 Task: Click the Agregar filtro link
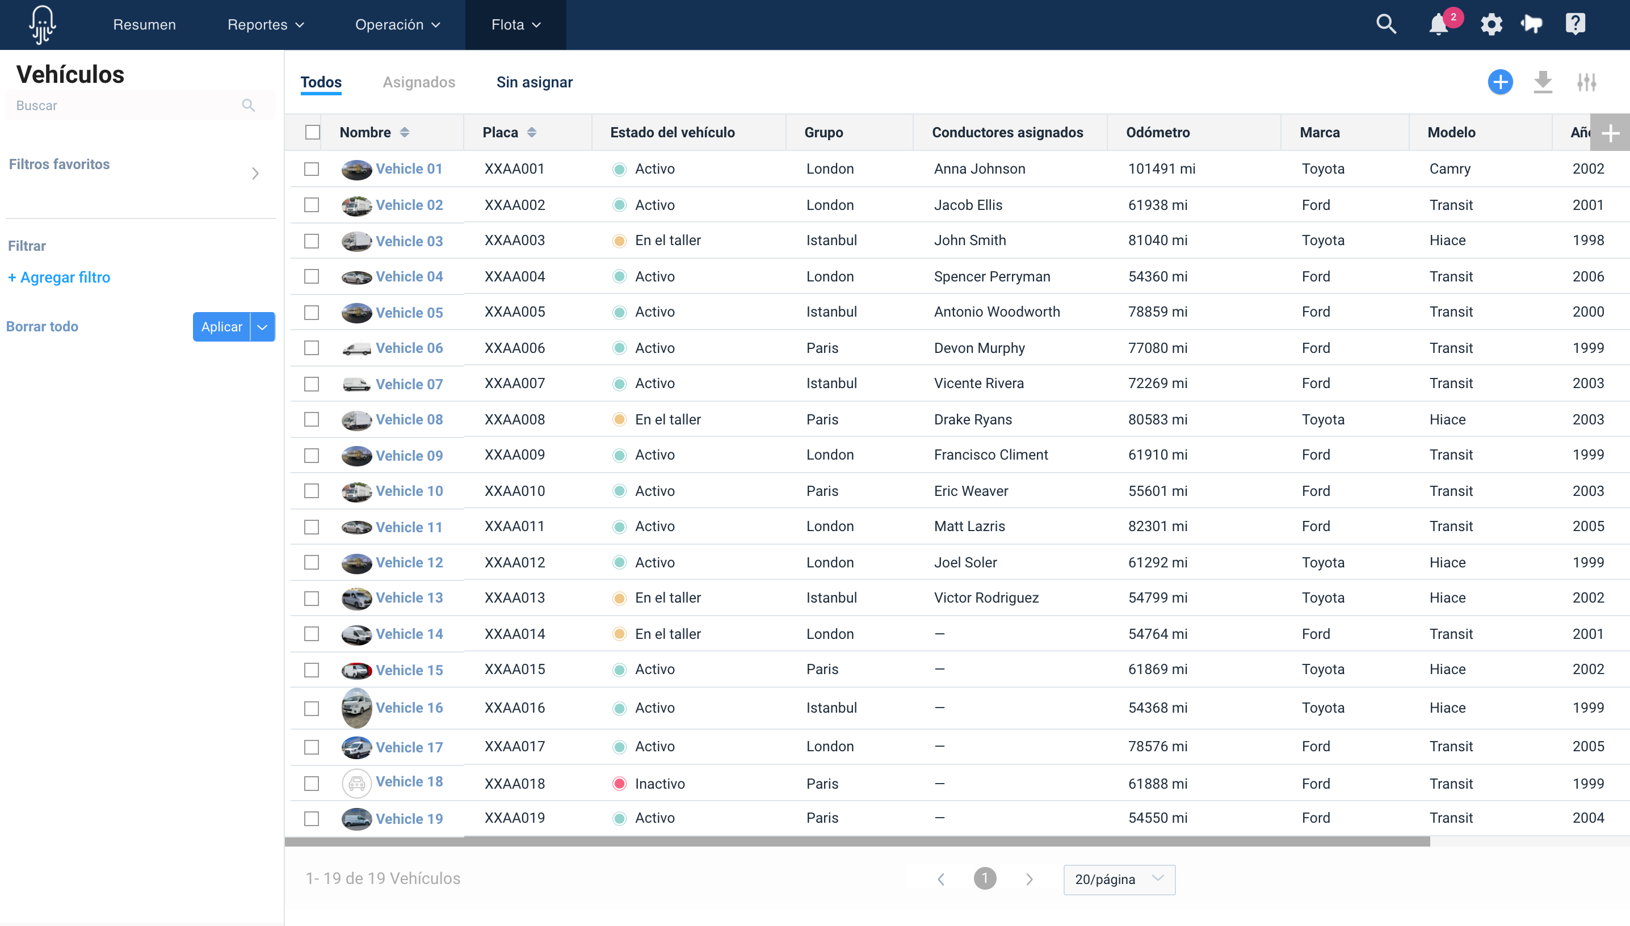58,277
